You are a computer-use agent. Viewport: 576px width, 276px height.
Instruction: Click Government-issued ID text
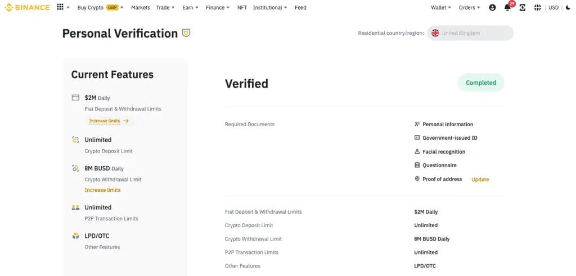pyautogui.click(x=450, y=138)
